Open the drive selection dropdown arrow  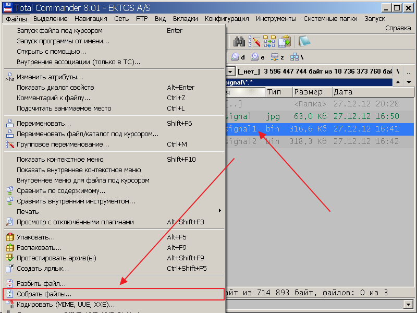pos(230,71)
